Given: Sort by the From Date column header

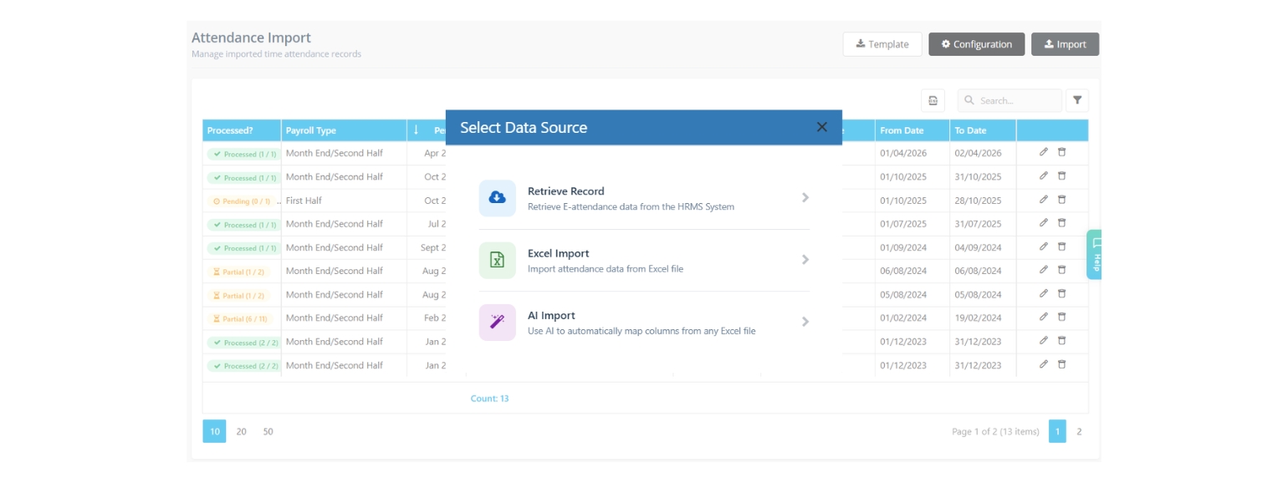Looking at the screenshot, I should (912, 130).
